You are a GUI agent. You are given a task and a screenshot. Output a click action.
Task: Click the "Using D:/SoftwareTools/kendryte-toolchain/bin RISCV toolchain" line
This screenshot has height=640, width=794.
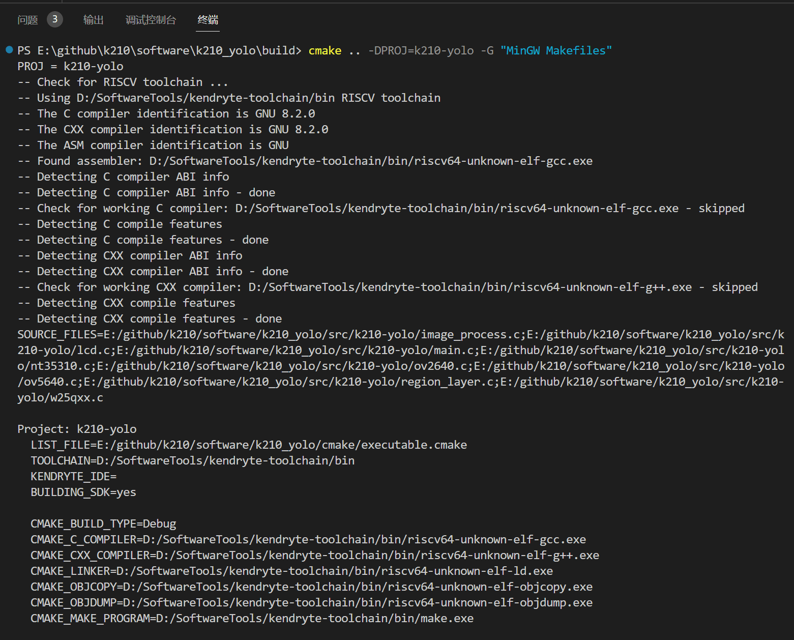click(229, 98)
